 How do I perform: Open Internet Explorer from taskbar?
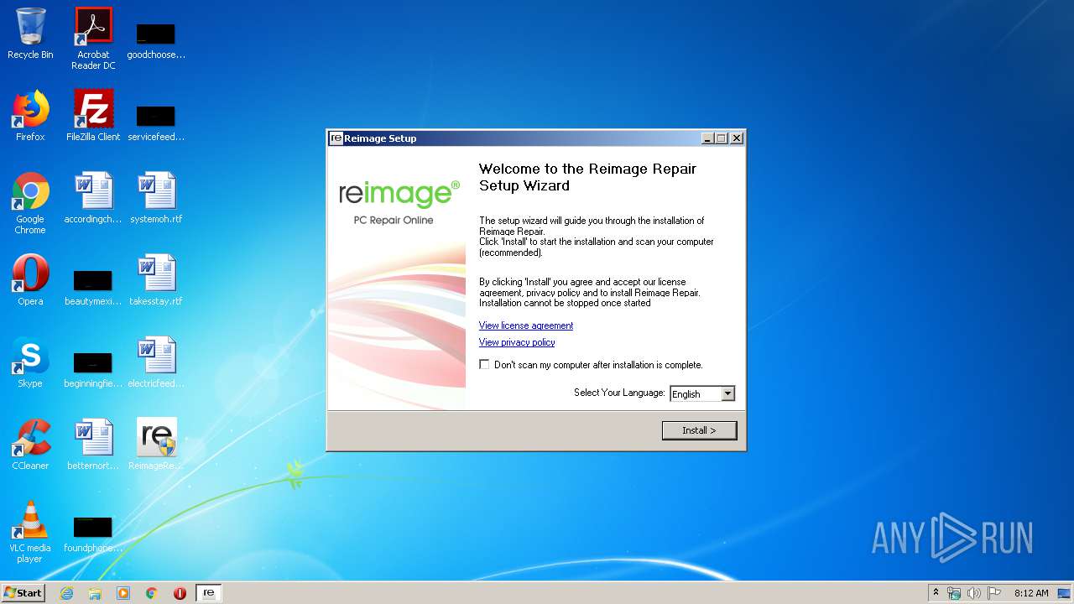[66, 593]
